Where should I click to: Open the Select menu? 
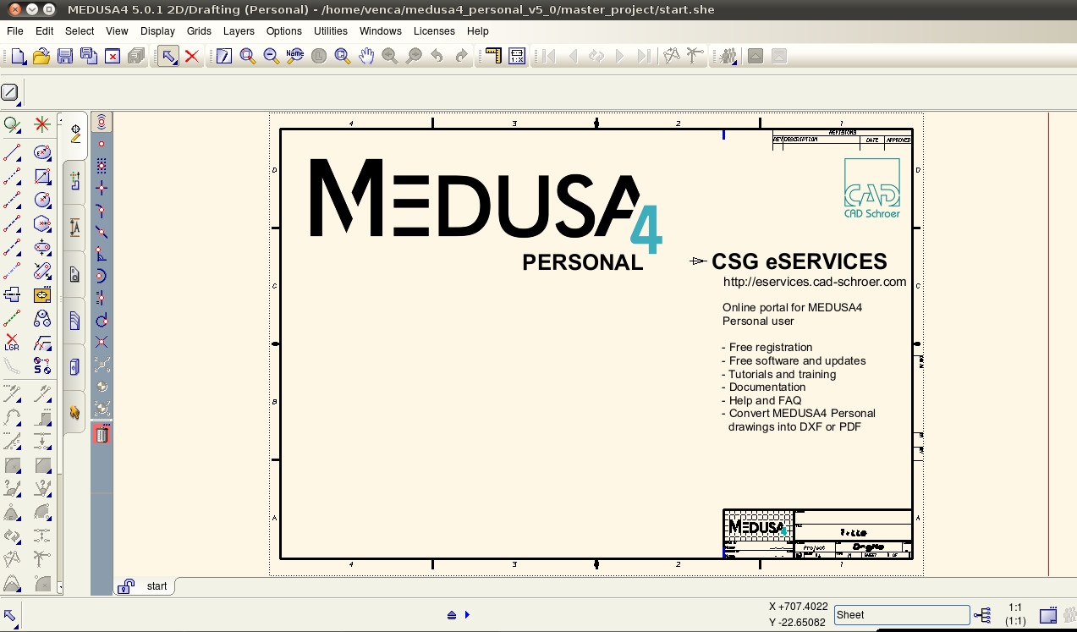(x=80, y=31)
